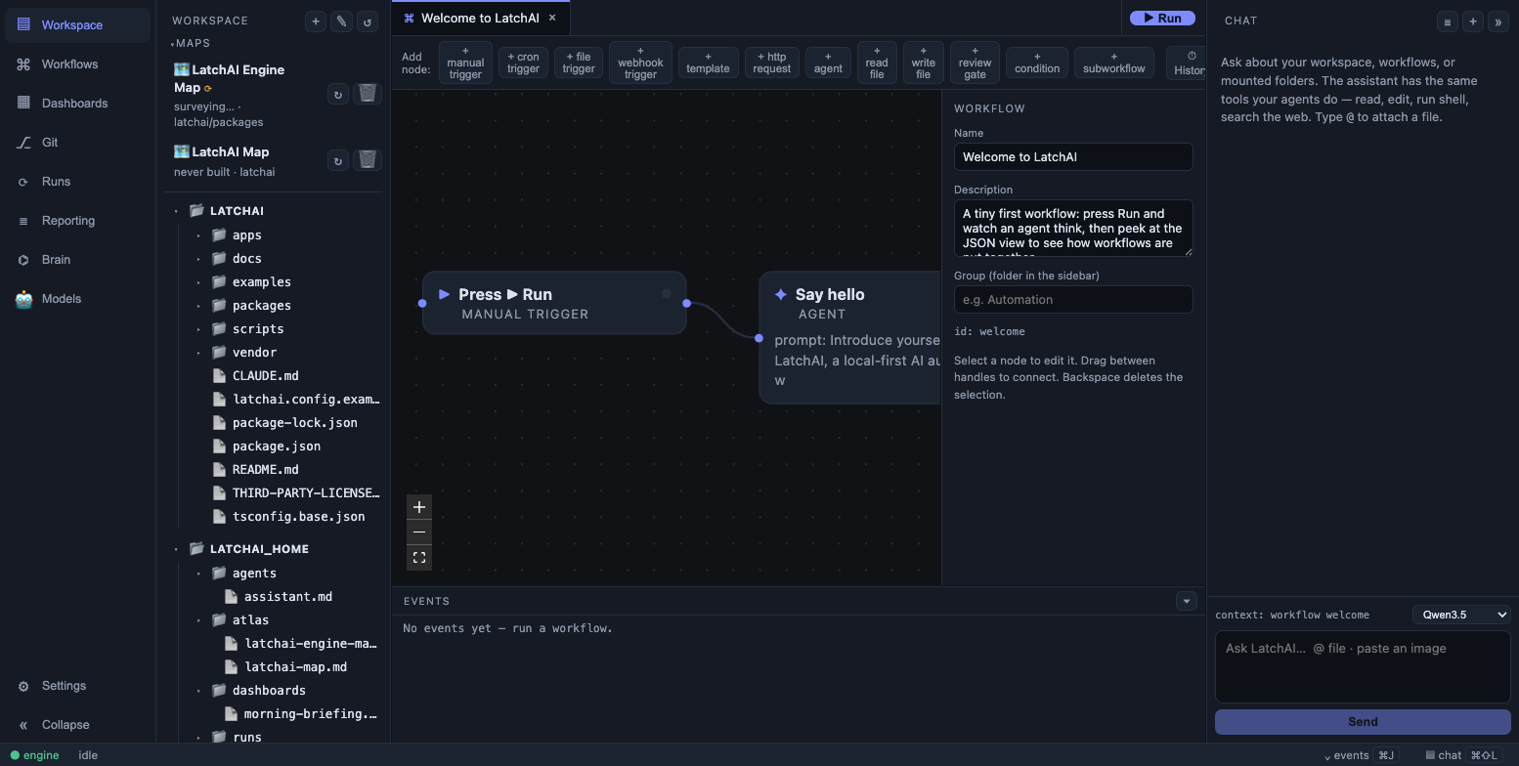
Task: Open the Reporting section
Action: [x=77, y=221]
